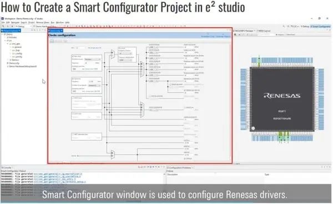
Task: Open the first generated file link in console
Action: coord(58,174)
